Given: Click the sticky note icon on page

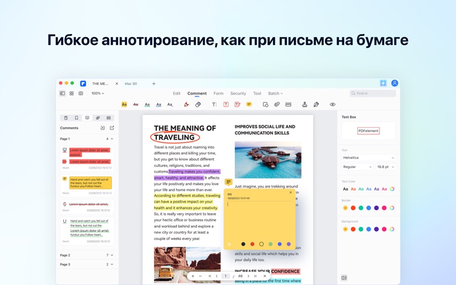Looking at the screenshot, I should click(x=229, y=182).
